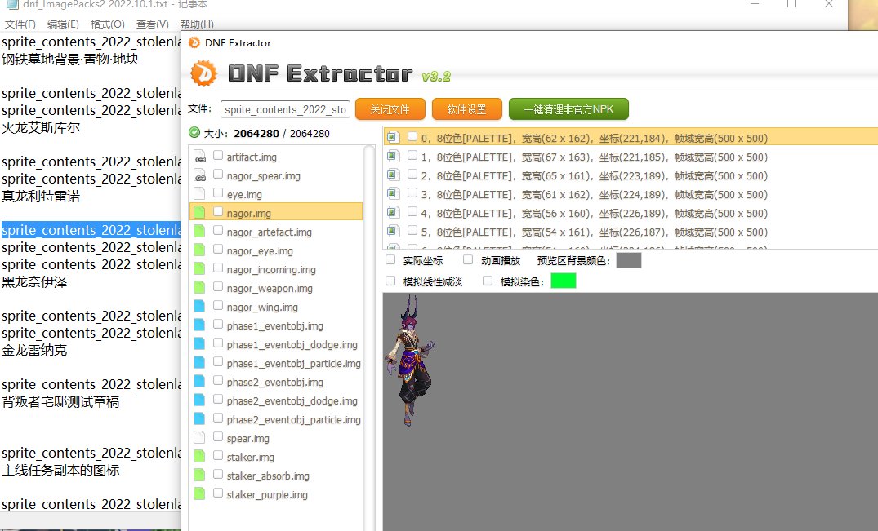The width and height of the screenshot is (878, 531).
Task: Click the link icon beside nagor_spear.img
Action: [199, 175]
